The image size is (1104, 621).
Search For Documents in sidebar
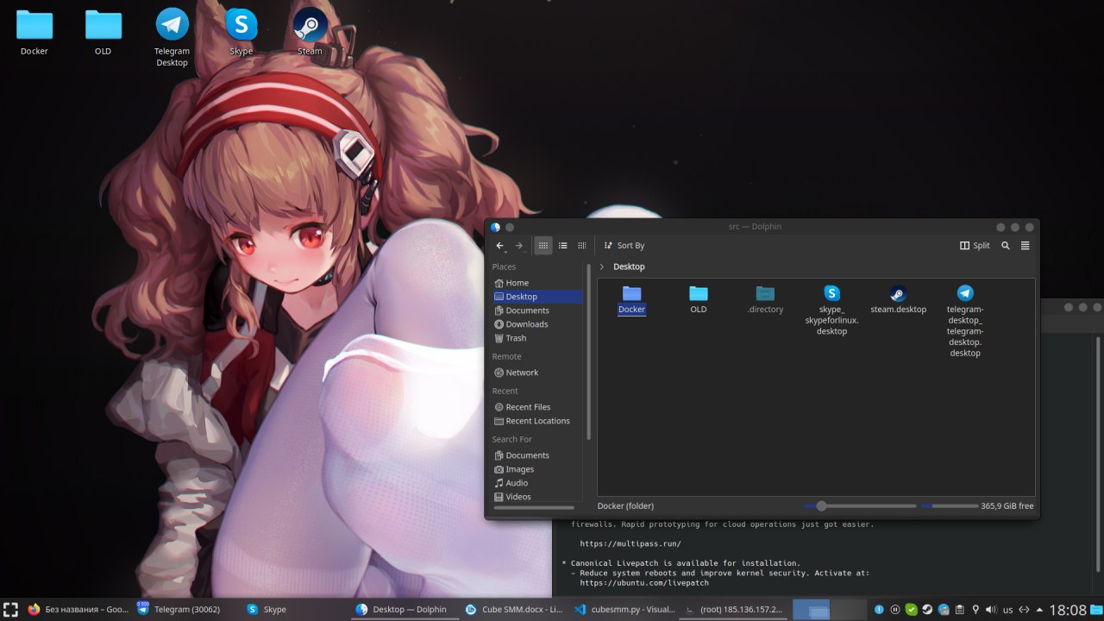[536, 455]
